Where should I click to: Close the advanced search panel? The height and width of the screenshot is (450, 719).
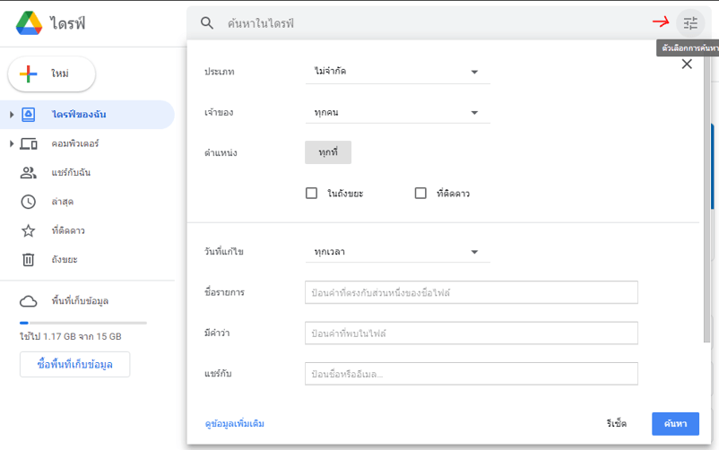click(687, 64)
